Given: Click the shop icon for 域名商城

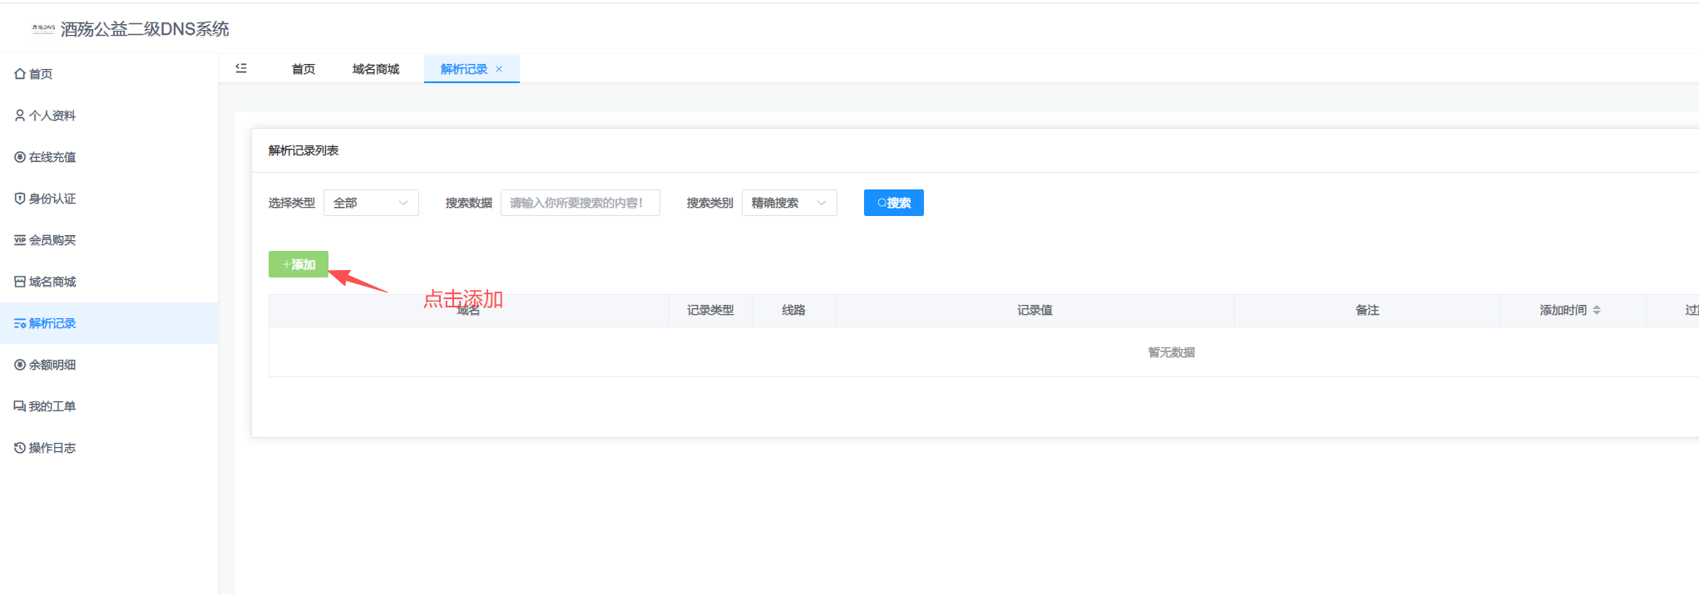Looking at the screenshot, I should coord(20,282).
